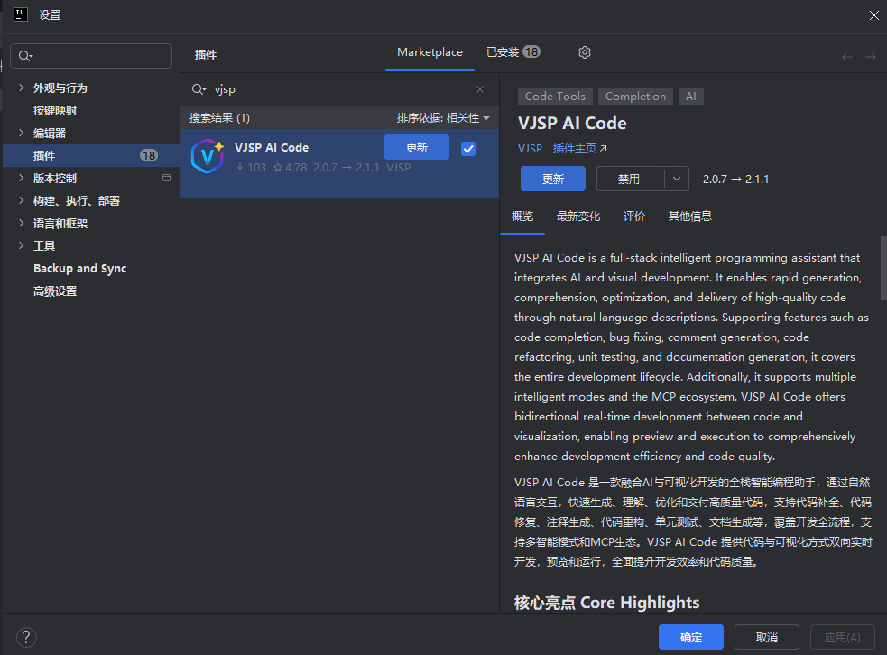Click the blue 更新 button in details
This screenshot has height=655, width=887.
[x=552, y=179]
